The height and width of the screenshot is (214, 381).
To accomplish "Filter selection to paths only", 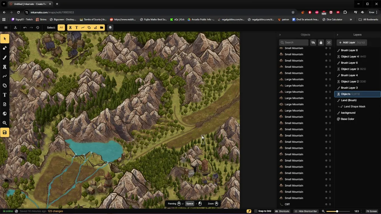I will (83, 27).
